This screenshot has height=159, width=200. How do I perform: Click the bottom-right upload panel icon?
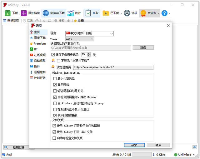coord(195,147)
